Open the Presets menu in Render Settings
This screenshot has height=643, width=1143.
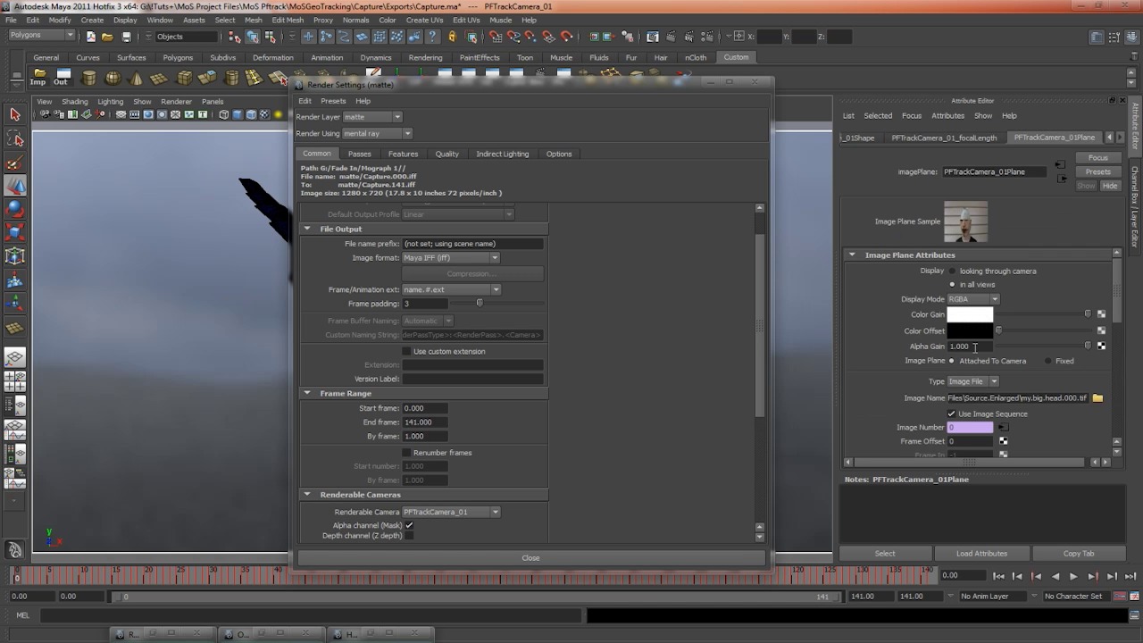click(333, 101)
